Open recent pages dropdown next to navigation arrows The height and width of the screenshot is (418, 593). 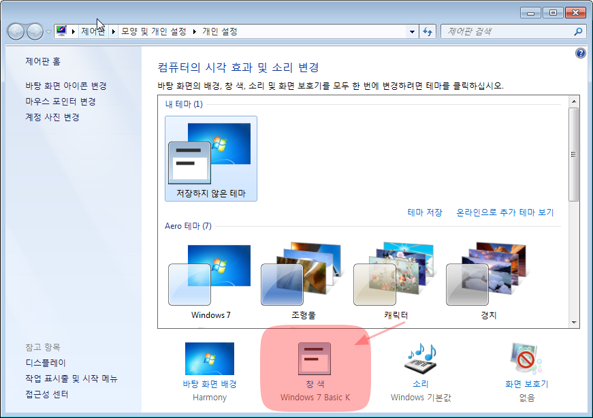coord(49,32)
